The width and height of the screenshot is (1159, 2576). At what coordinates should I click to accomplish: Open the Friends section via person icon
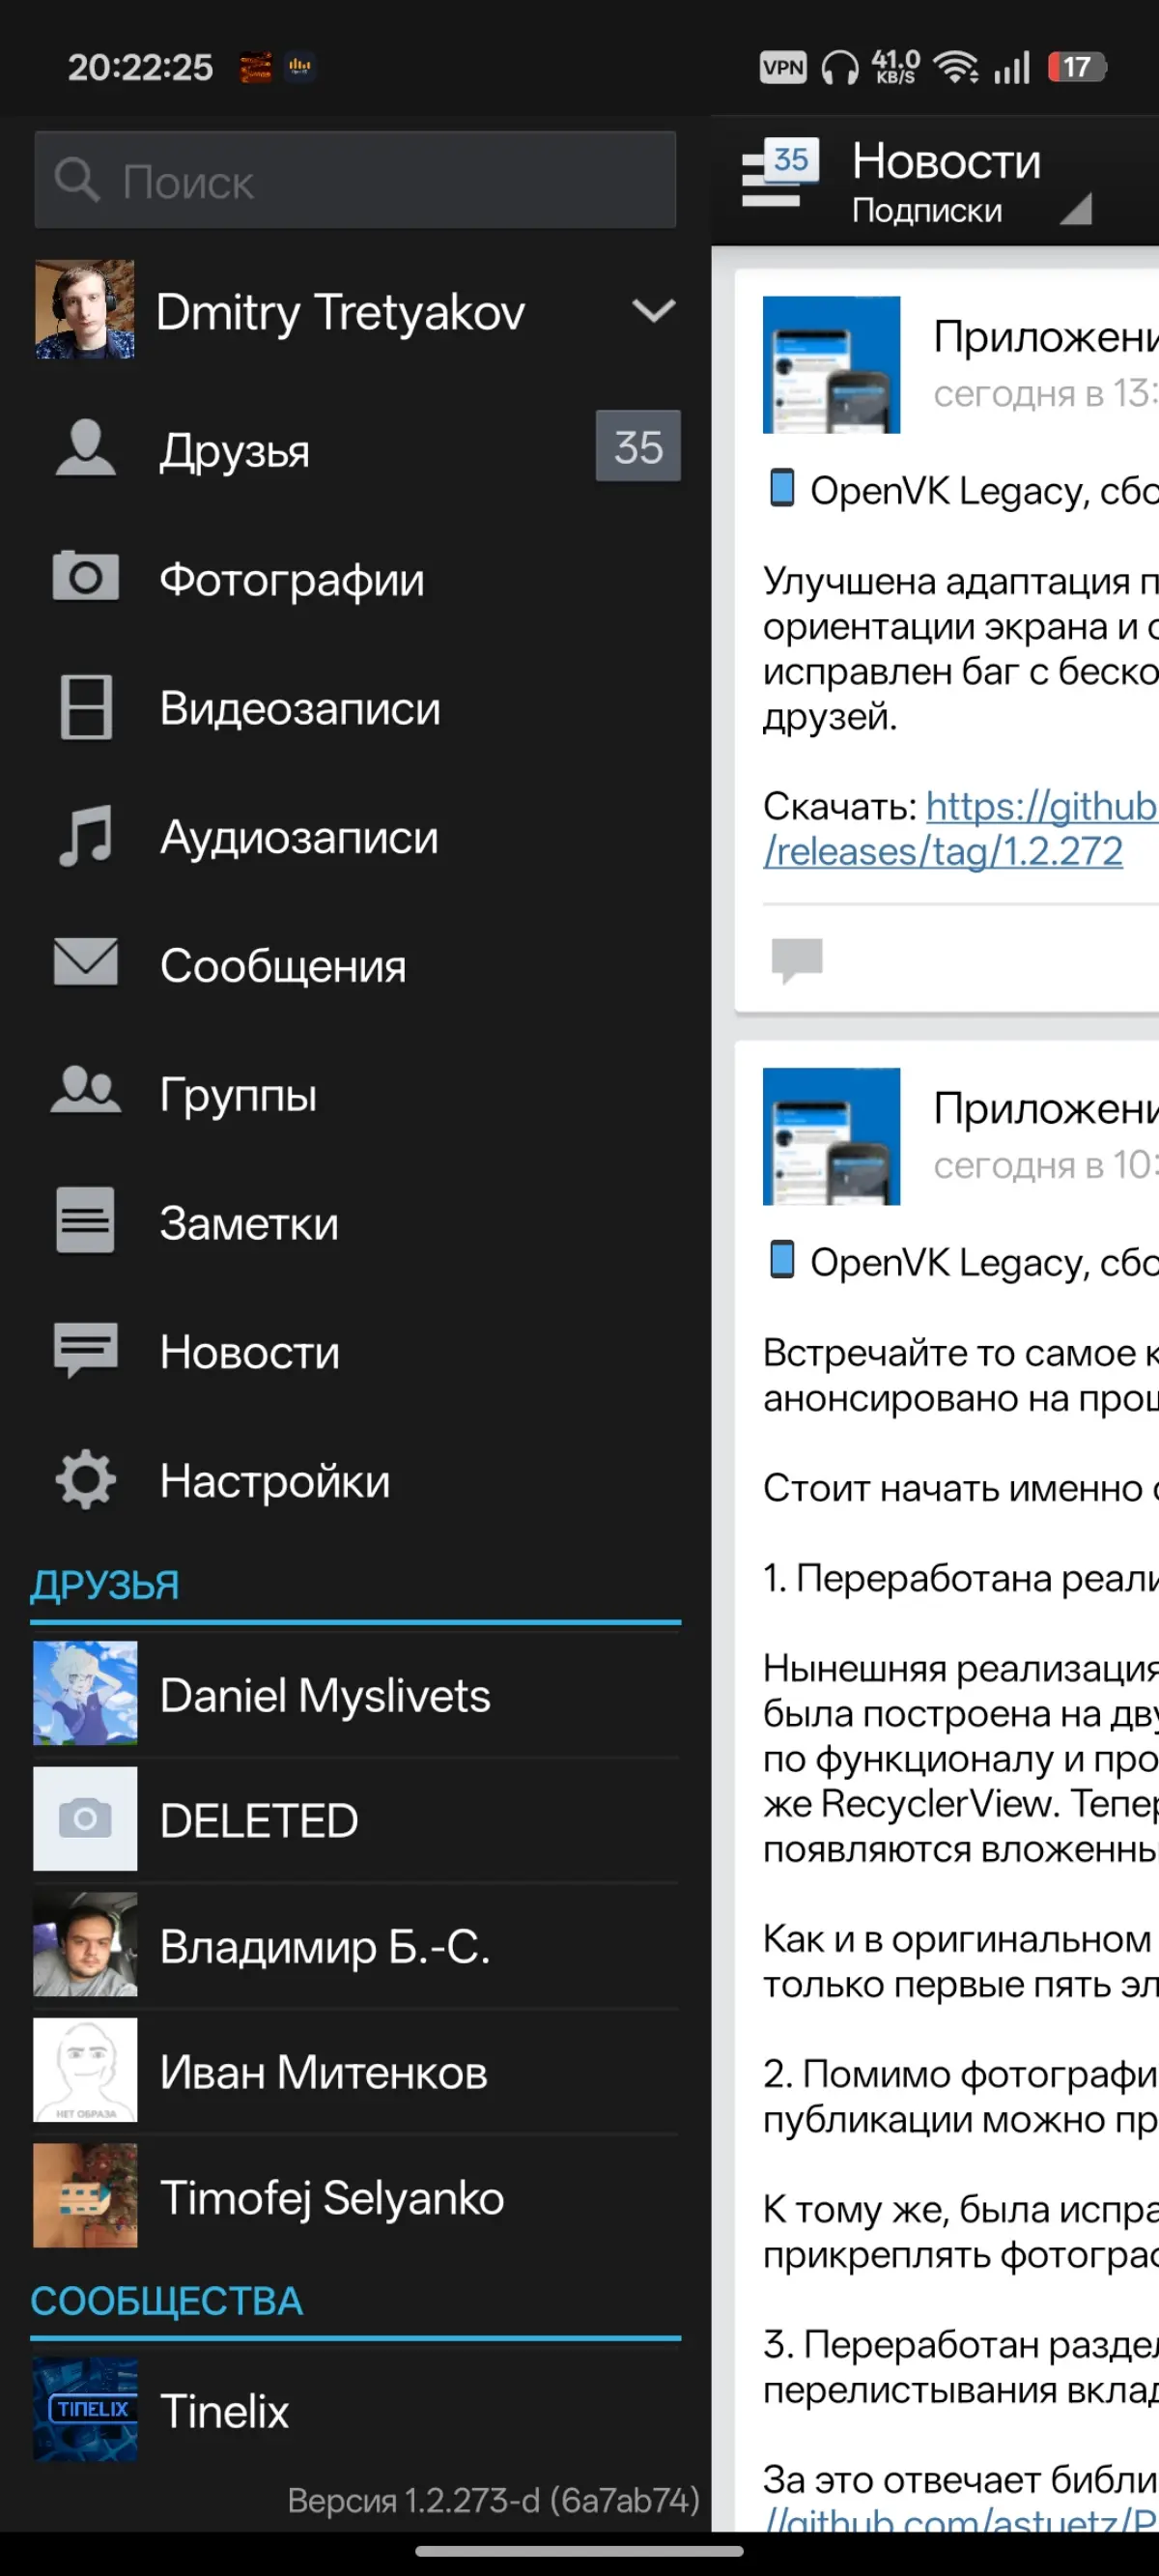pyautogui.click(x=85, y=448)
